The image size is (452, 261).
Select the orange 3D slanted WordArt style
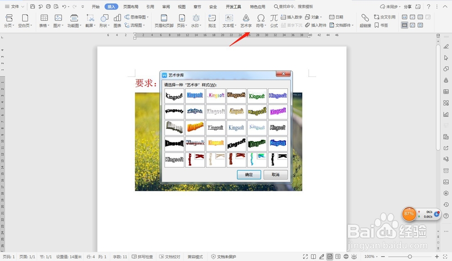click(195, 128)
